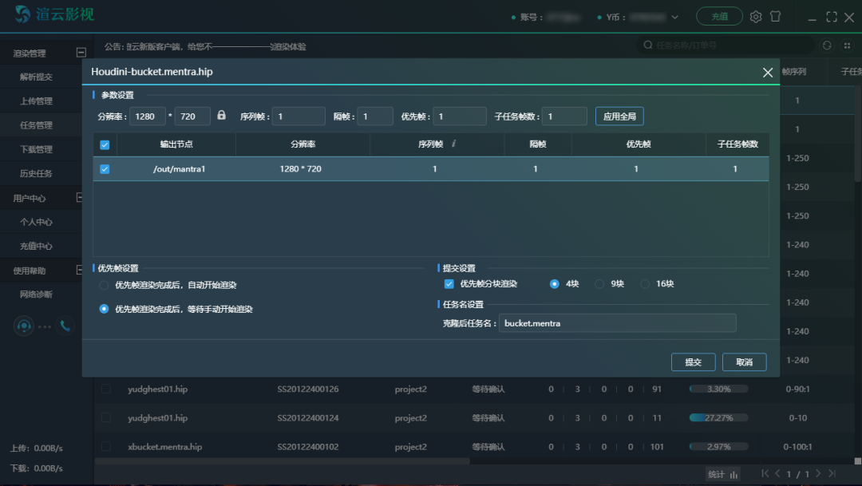The height and width of the screenshot is (486, 862).
Task: Click the refresh icon beside search box
Action: point(827,45)
